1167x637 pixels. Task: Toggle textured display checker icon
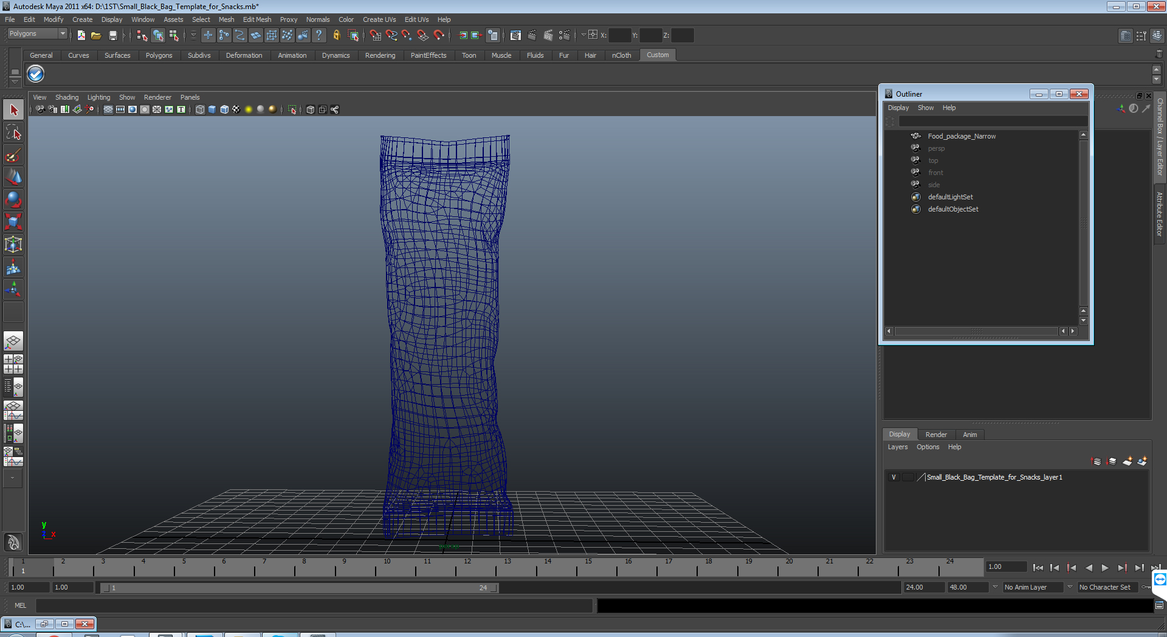tap(236, 110)
